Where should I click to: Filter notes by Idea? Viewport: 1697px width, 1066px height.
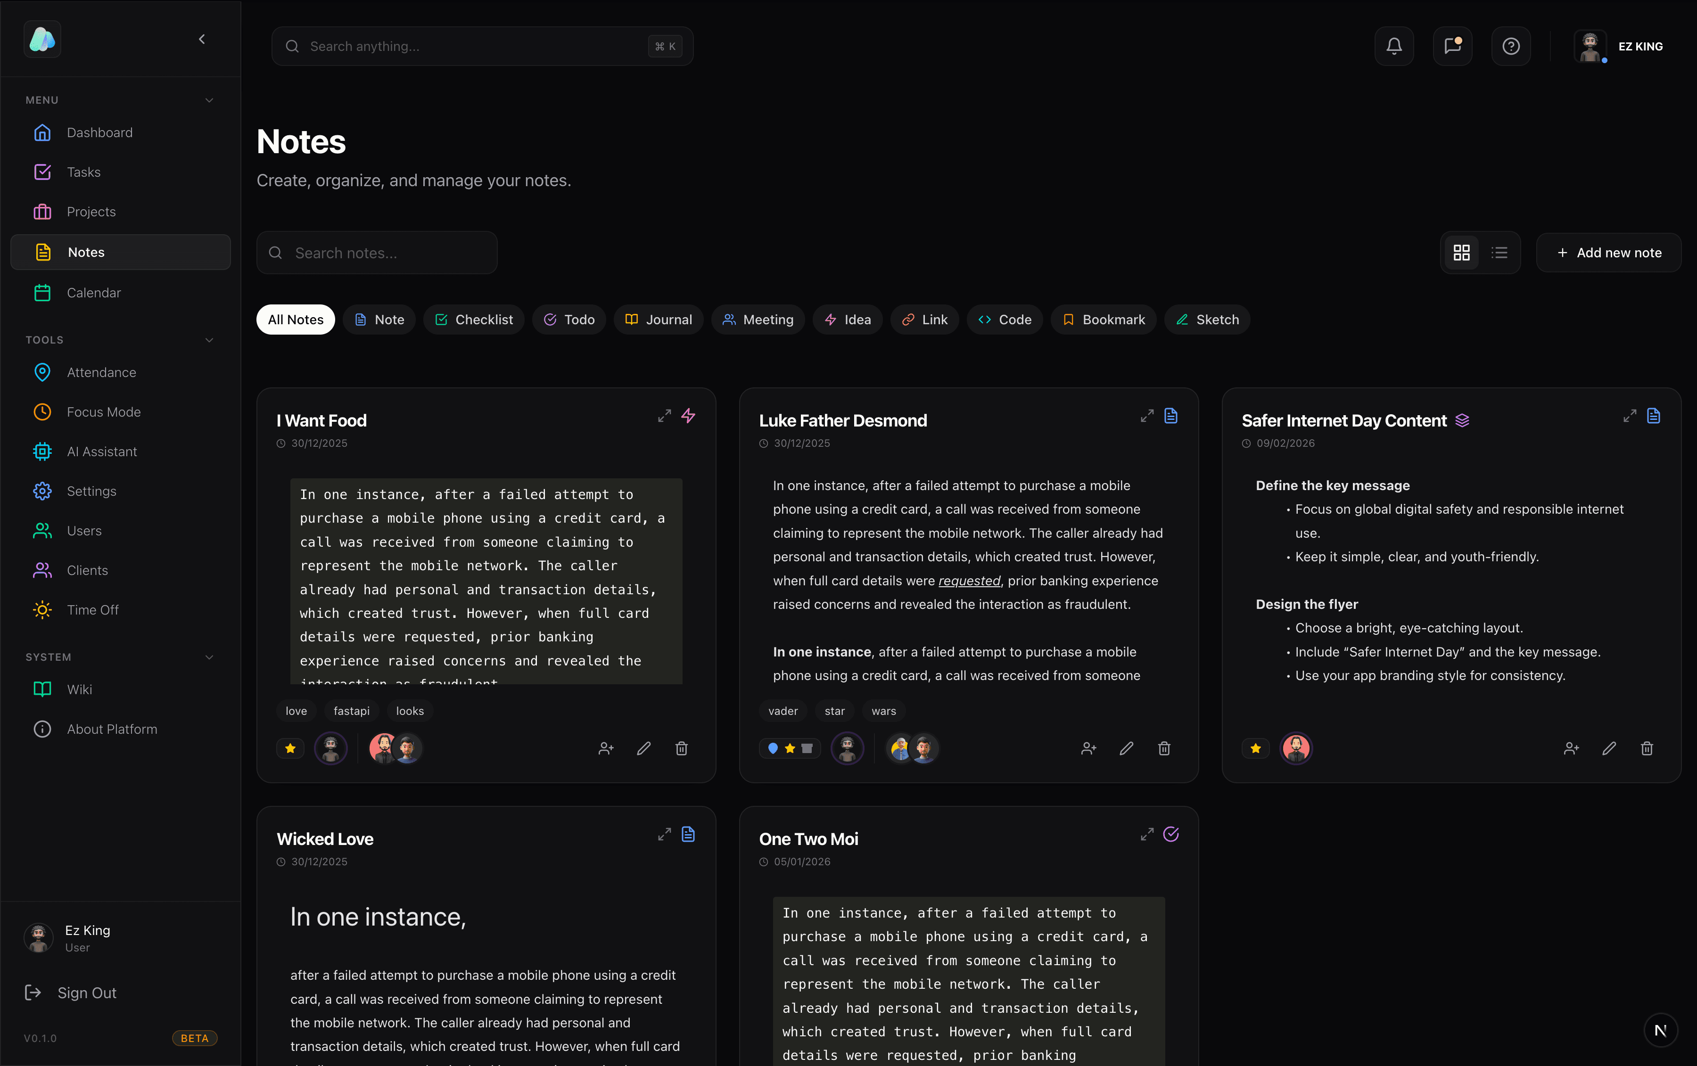coord(848,320)
